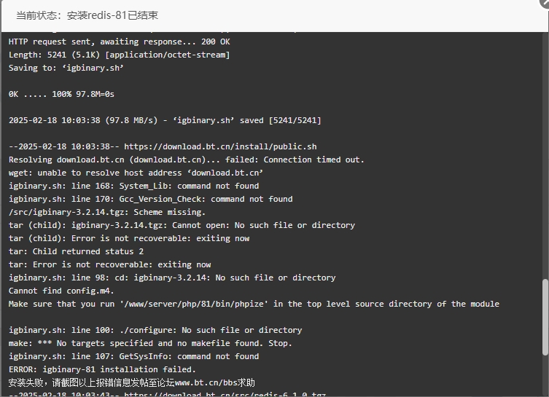Click the 'Cannot find config.m4' line
549x397 pixels.
(61, 291)
